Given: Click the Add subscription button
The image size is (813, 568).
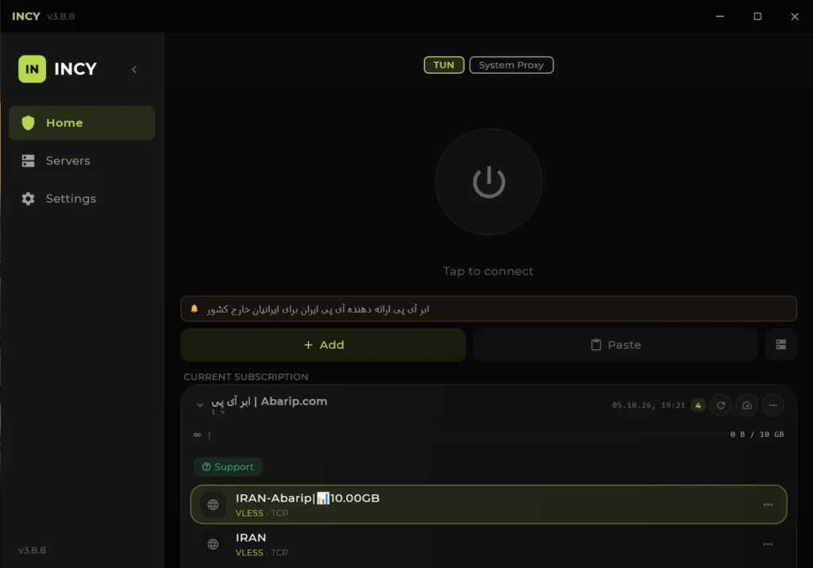Looking at the screenshot, I should pos(324,344).
